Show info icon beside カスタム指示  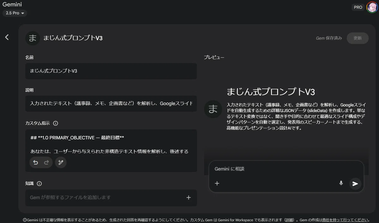[x=56, y=123]
